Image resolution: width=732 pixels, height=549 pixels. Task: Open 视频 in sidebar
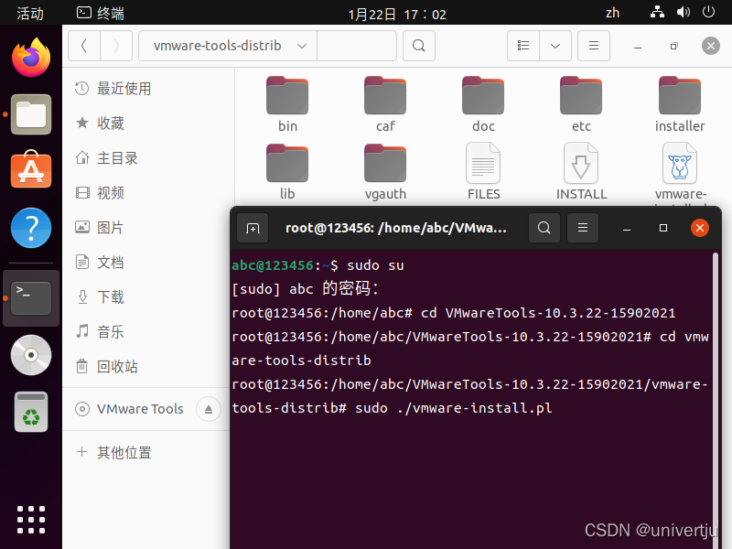coord(147,192)
